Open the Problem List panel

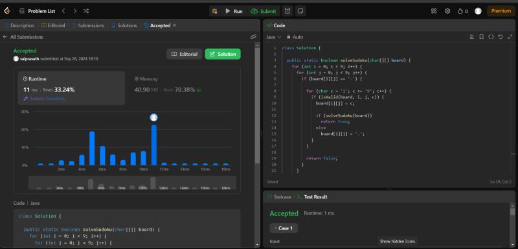(x=37, y=11)
